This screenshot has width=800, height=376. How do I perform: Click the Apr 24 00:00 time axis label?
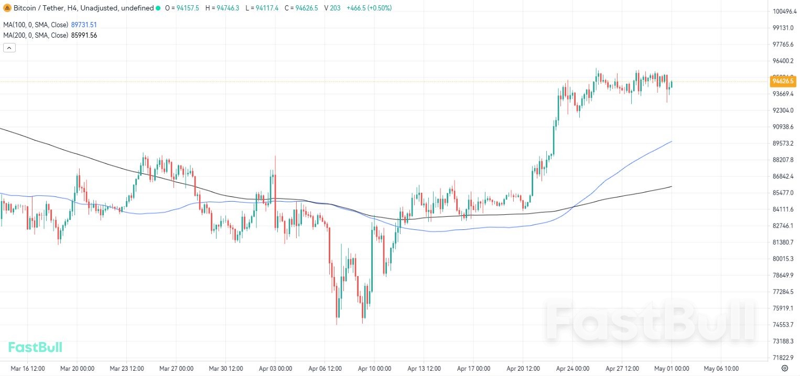point(572,369)
